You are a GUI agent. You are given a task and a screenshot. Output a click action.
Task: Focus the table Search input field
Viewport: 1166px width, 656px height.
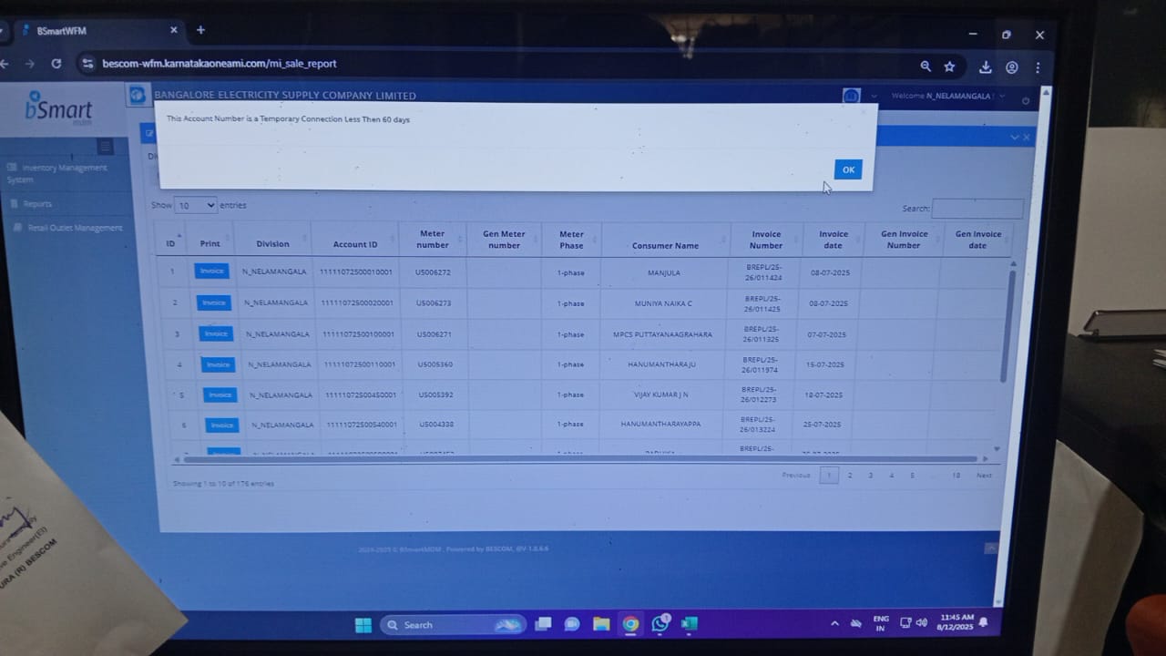click(x=977, y=209)
